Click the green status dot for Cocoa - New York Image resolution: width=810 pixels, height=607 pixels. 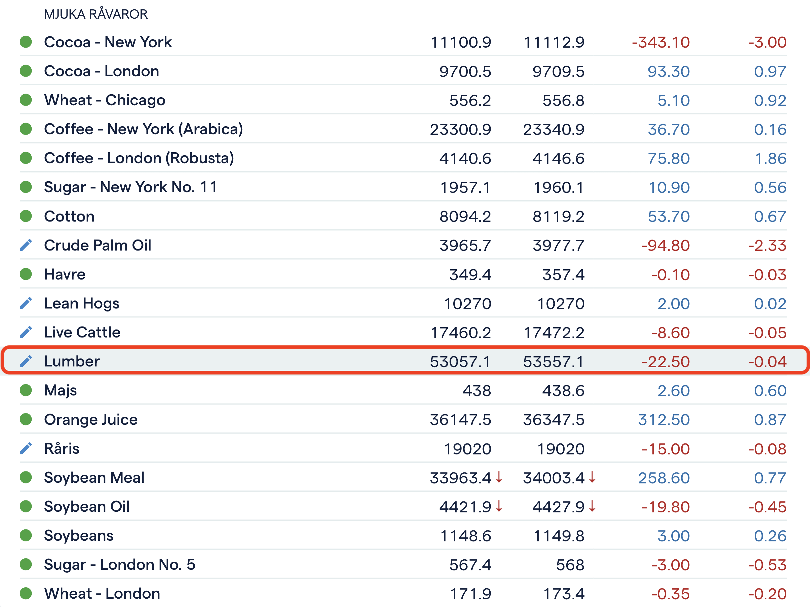[x=26, y=42]
